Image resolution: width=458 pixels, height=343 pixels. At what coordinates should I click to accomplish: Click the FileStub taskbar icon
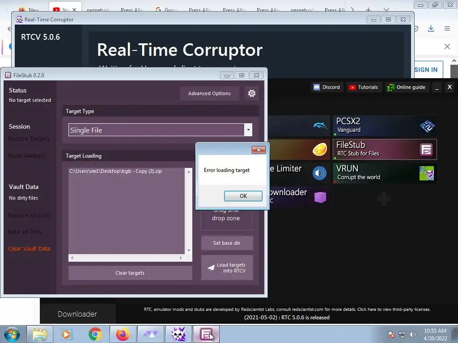pyautogui.click(x=206, y=334)
